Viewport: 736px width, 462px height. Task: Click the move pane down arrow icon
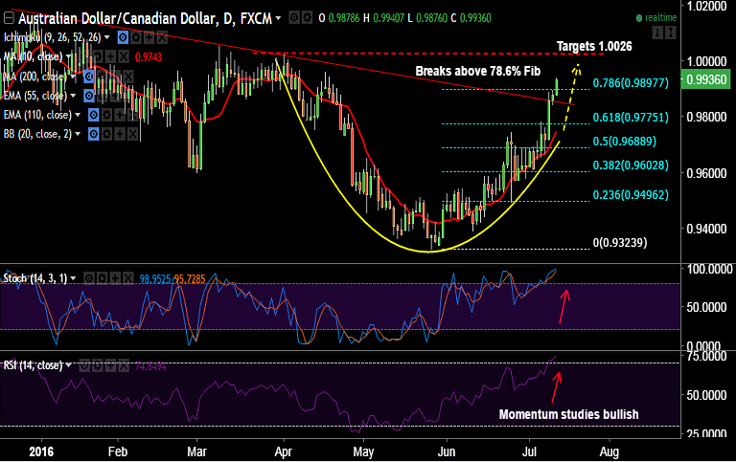point(657,33)
